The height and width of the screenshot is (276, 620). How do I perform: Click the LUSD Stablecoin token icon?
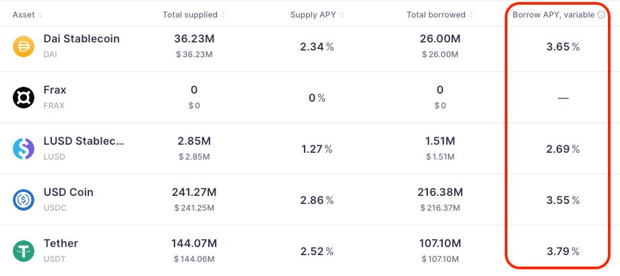[x=24, y=149]
